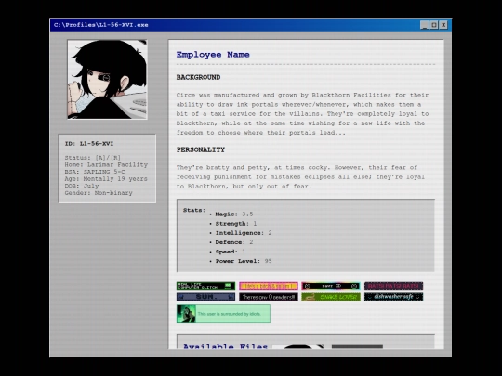
Task: Click the 'dishwasher safe' badge
Action: click(x=393, y=297)
